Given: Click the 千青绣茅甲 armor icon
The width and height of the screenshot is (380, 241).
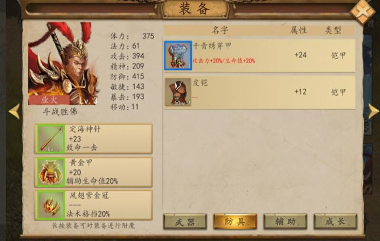Looking at the screenshot, I should tap(178, 56).
